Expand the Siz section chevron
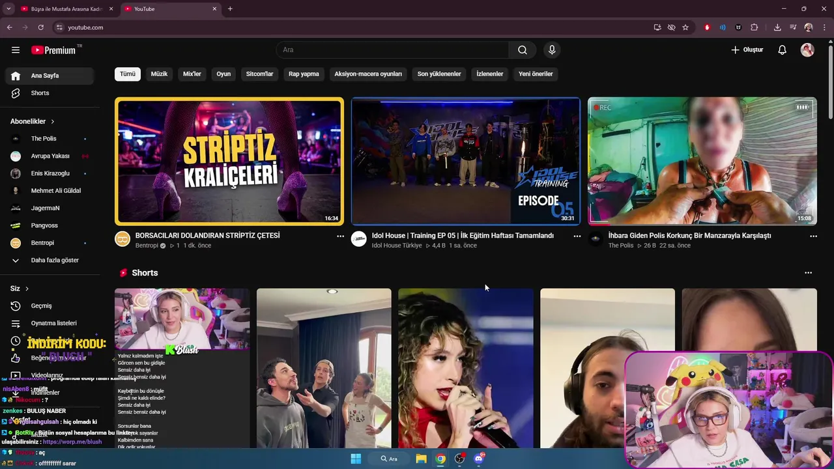This screenshot has height=469, width=834. (27, 289)
